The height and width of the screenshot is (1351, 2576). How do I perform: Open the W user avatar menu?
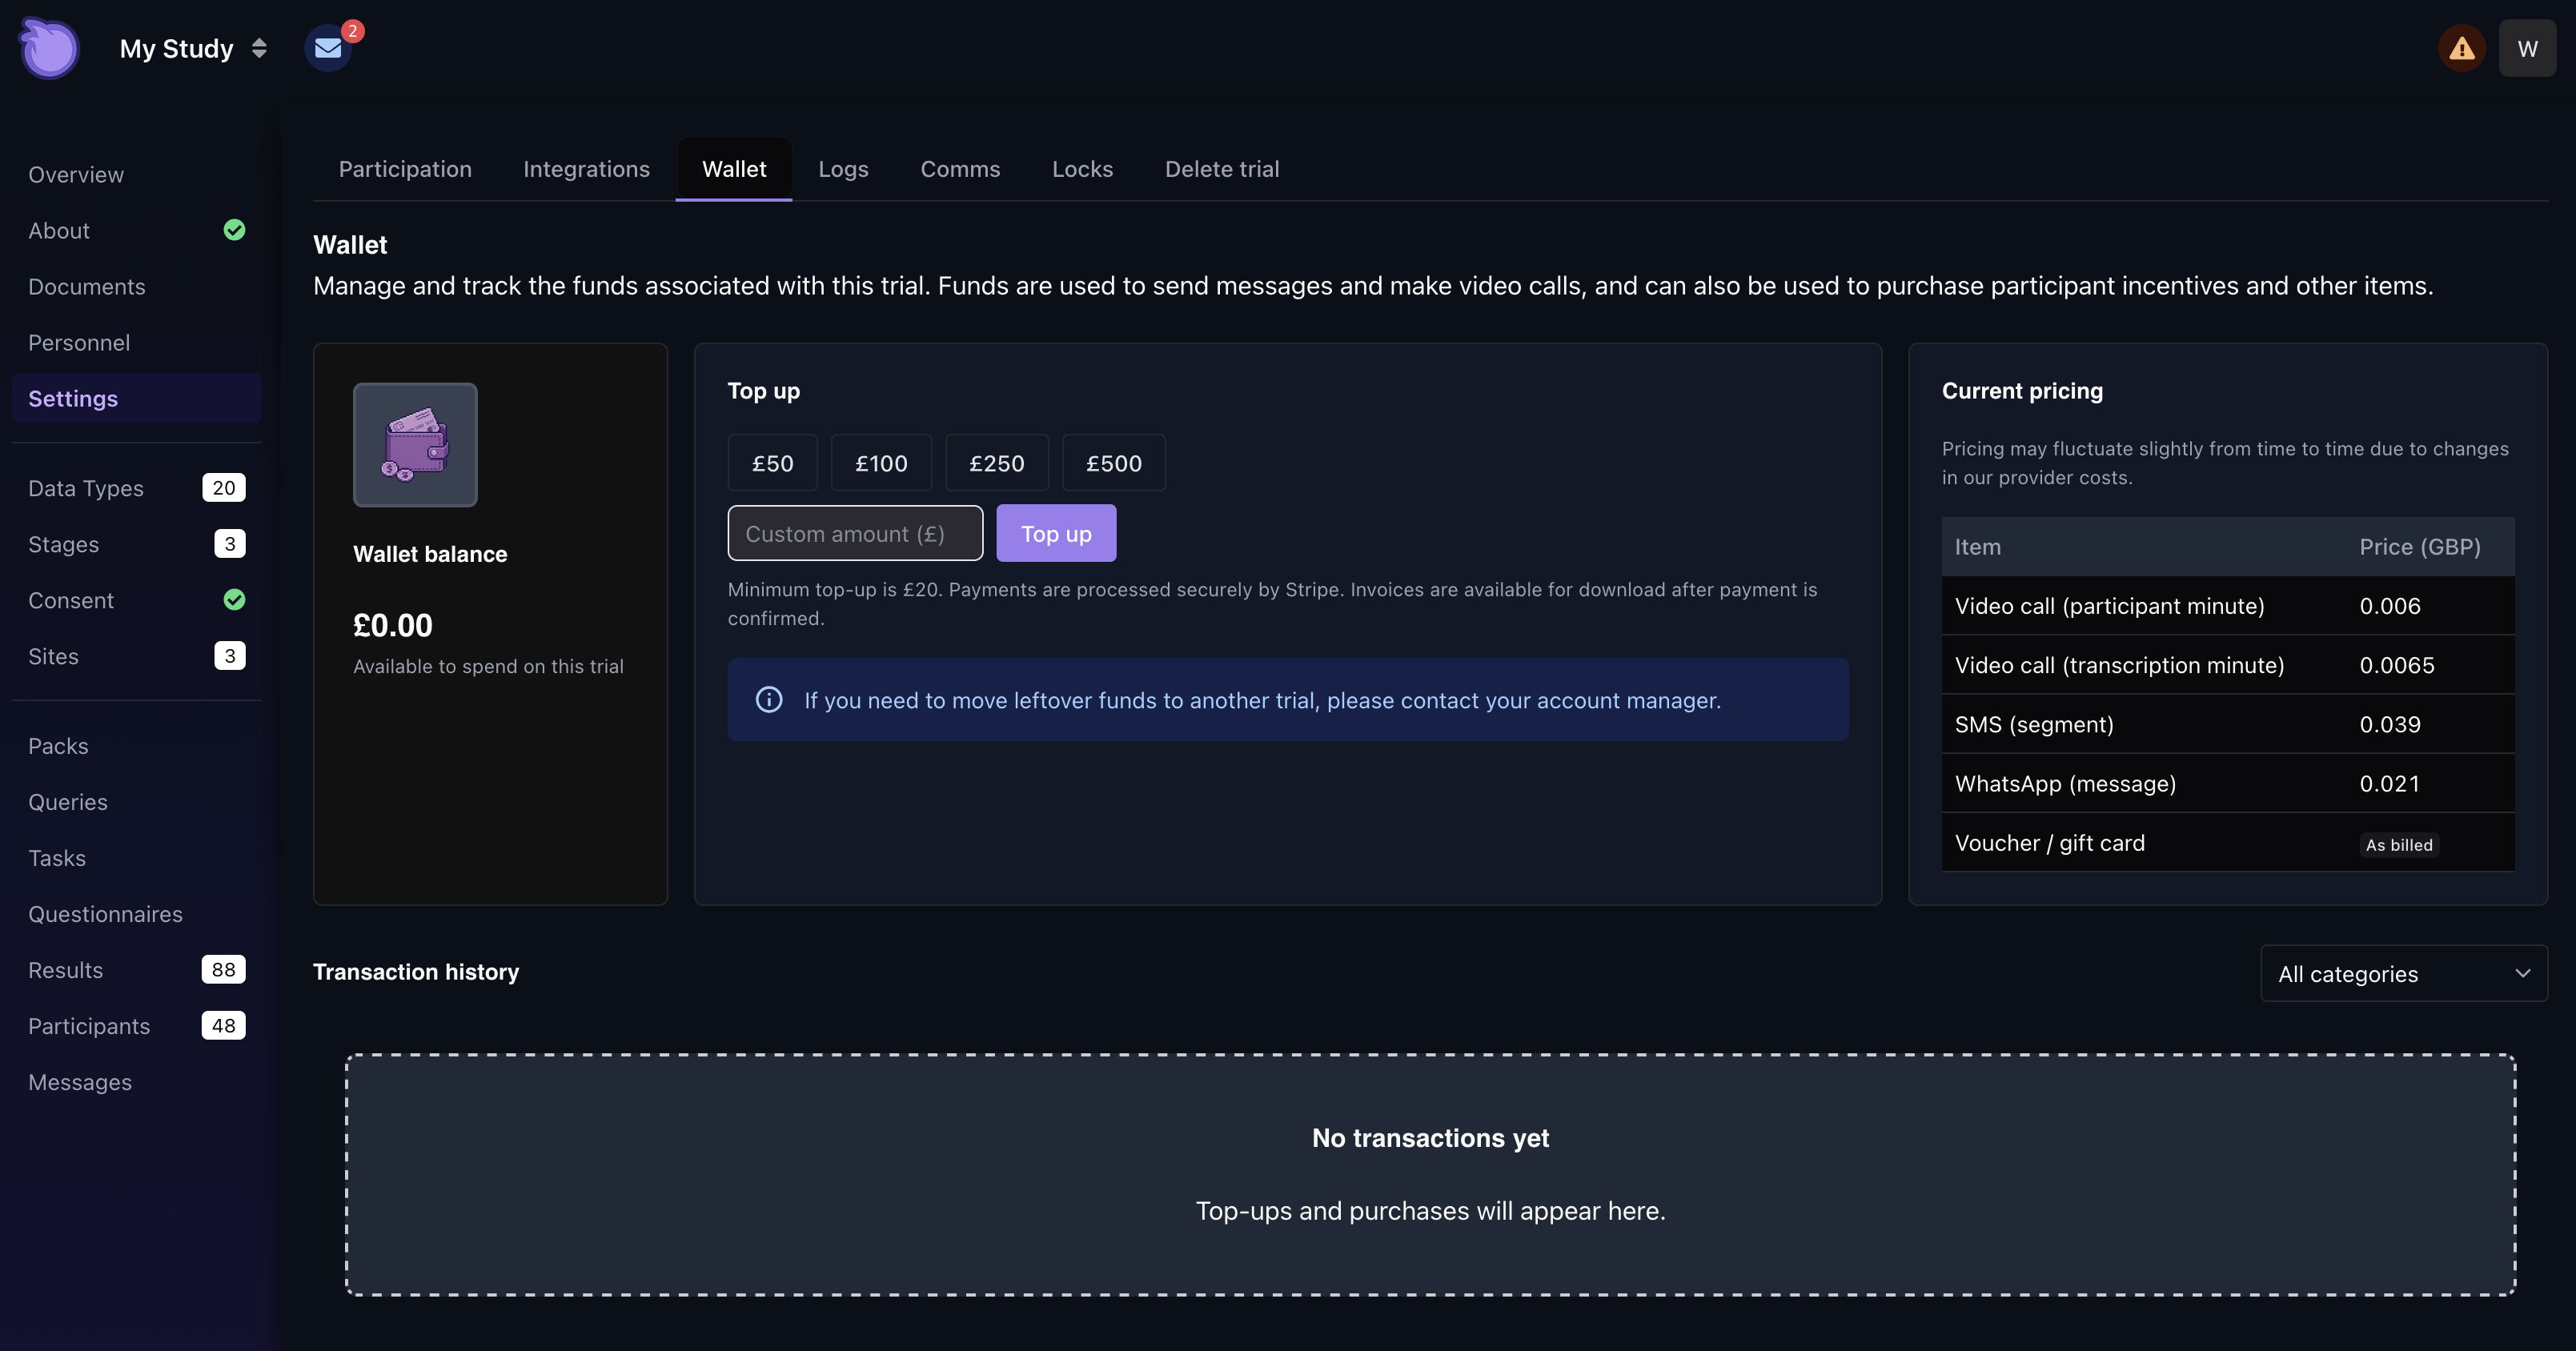[2526, 48]
